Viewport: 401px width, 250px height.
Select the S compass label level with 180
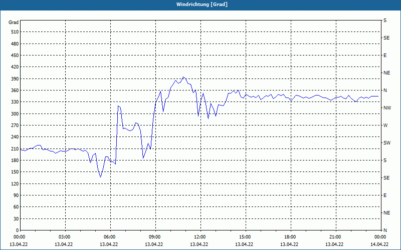385,160
